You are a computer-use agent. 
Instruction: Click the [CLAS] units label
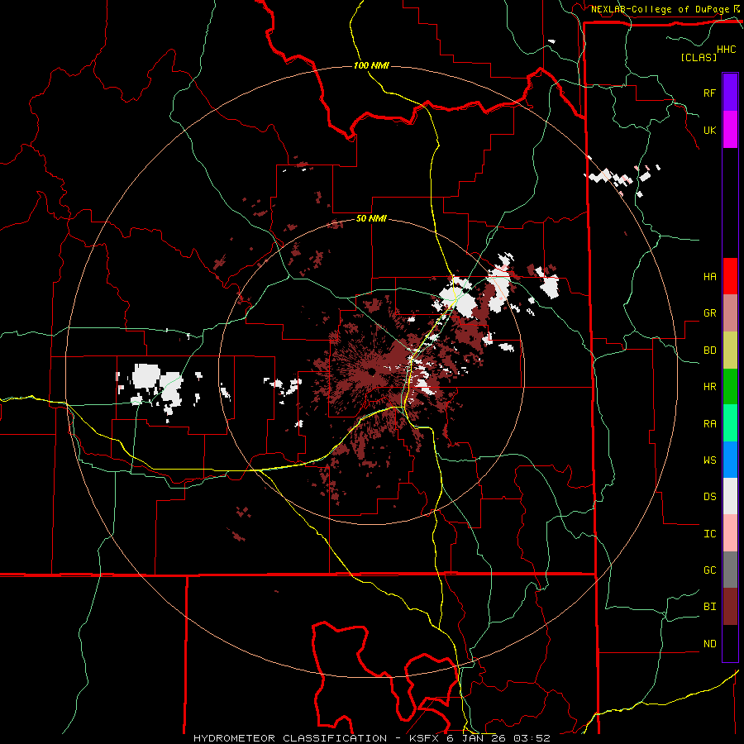point(699,57)
